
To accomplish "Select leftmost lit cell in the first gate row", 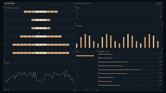I will point(26,12).
